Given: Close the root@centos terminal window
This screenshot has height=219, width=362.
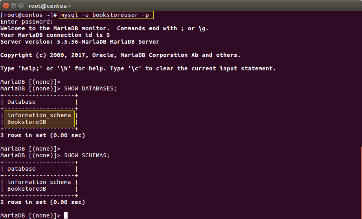Looking at the screenshot, I should (6, 6).
